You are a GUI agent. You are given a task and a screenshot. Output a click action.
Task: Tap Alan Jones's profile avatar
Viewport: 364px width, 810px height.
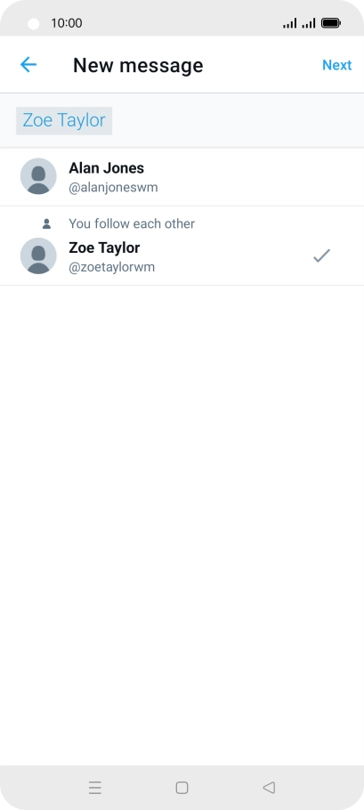(38, 176)
